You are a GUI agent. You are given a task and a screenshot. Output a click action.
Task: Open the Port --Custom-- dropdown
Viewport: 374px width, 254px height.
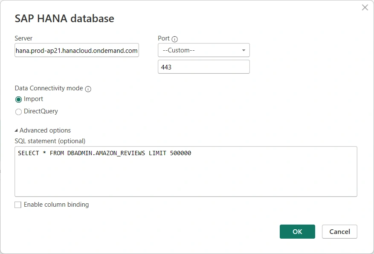204,50
